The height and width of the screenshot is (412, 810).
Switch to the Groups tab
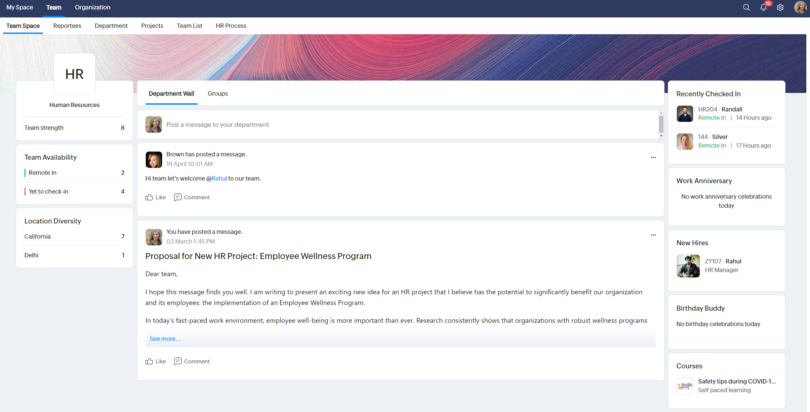pos(217,94)
